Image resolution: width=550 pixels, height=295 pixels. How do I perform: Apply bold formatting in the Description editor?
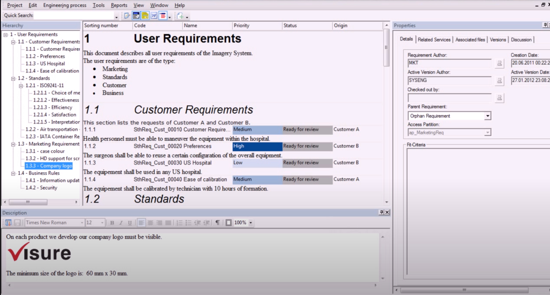point(112,223)
